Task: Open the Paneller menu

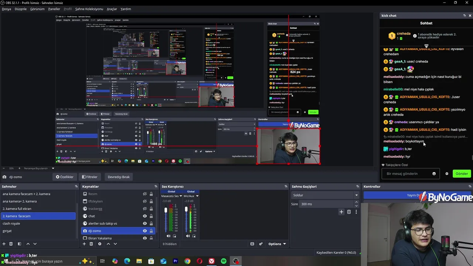Action: (x=54, y=9)
